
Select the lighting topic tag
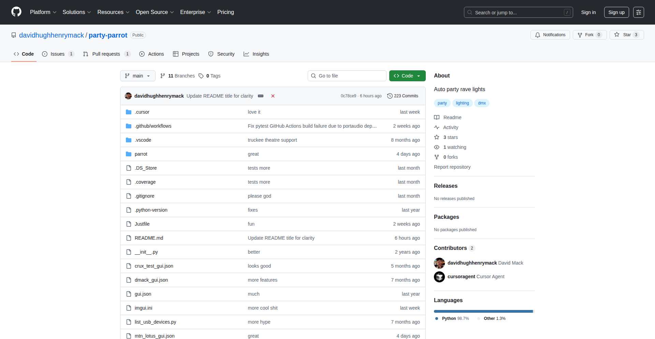pyautogui.click(x=462, y=103)
